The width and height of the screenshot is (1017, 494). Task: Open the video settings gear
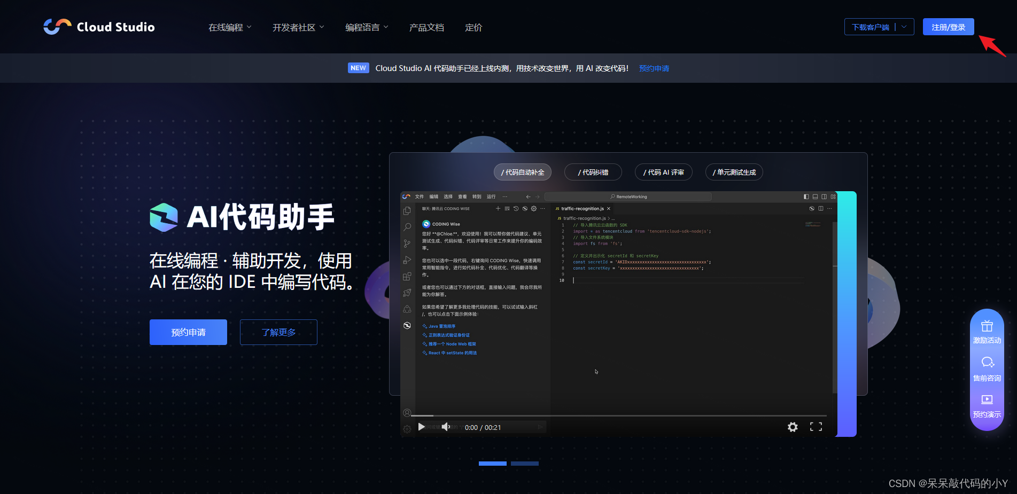coord(793,427)
